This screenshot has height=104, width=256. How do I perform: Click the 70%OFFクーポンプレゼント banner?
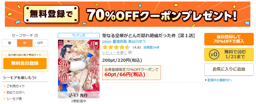[127, 14]
